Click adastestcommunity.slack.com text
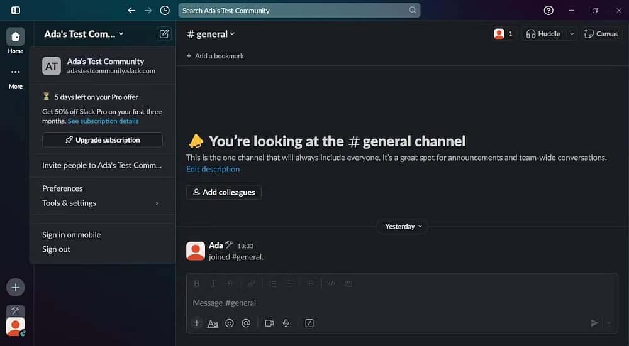Viewport: 629px width, 346px height. coord(111,72)
